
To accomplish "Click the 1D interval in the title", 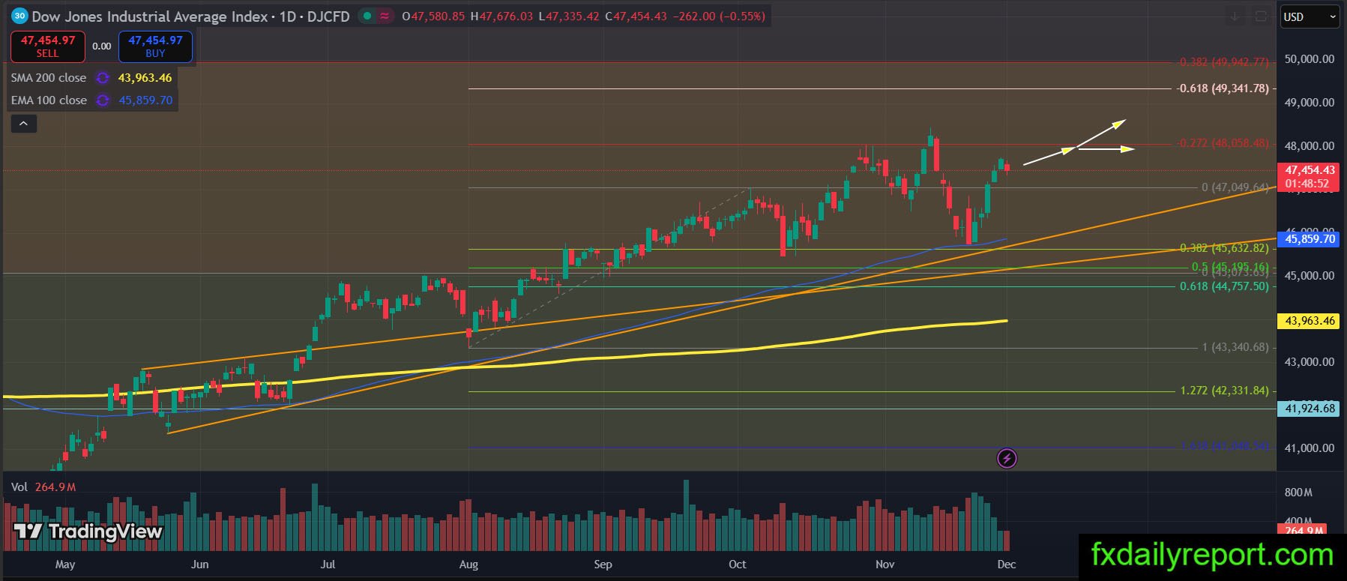I will pyautogui.click(x=288, y=16).
